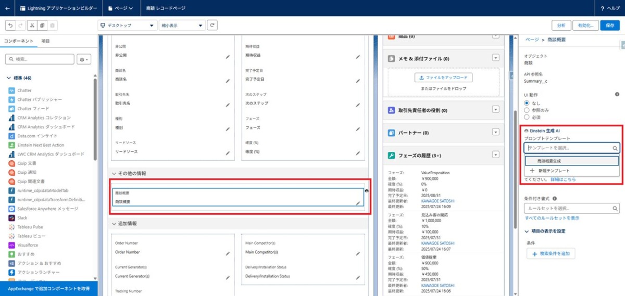Cut the selected component with scissors icon
The image size is (625, 296).
click(x=32, y=25)
